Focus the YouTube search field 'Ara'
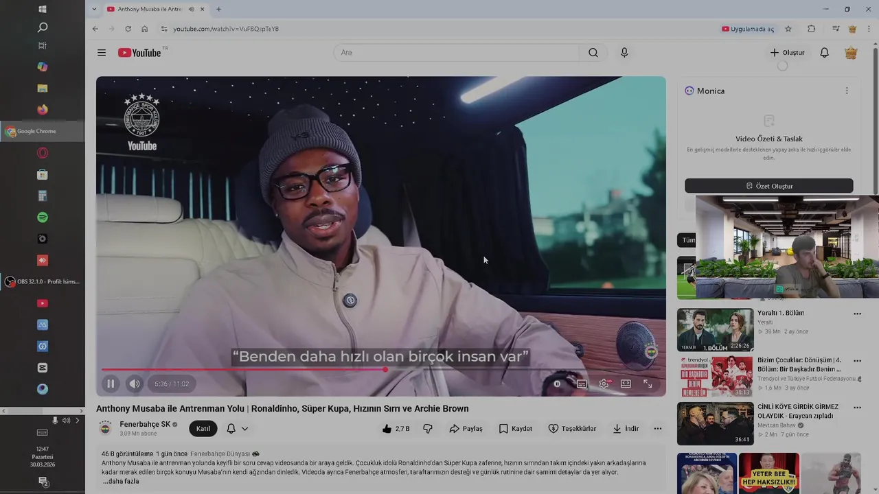Image resolution: width=879 pixels, height=494 pixels. (x=457, y=53)
